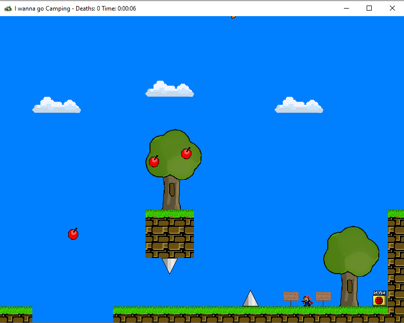Click the game icon in the title bar

[8, 9]
